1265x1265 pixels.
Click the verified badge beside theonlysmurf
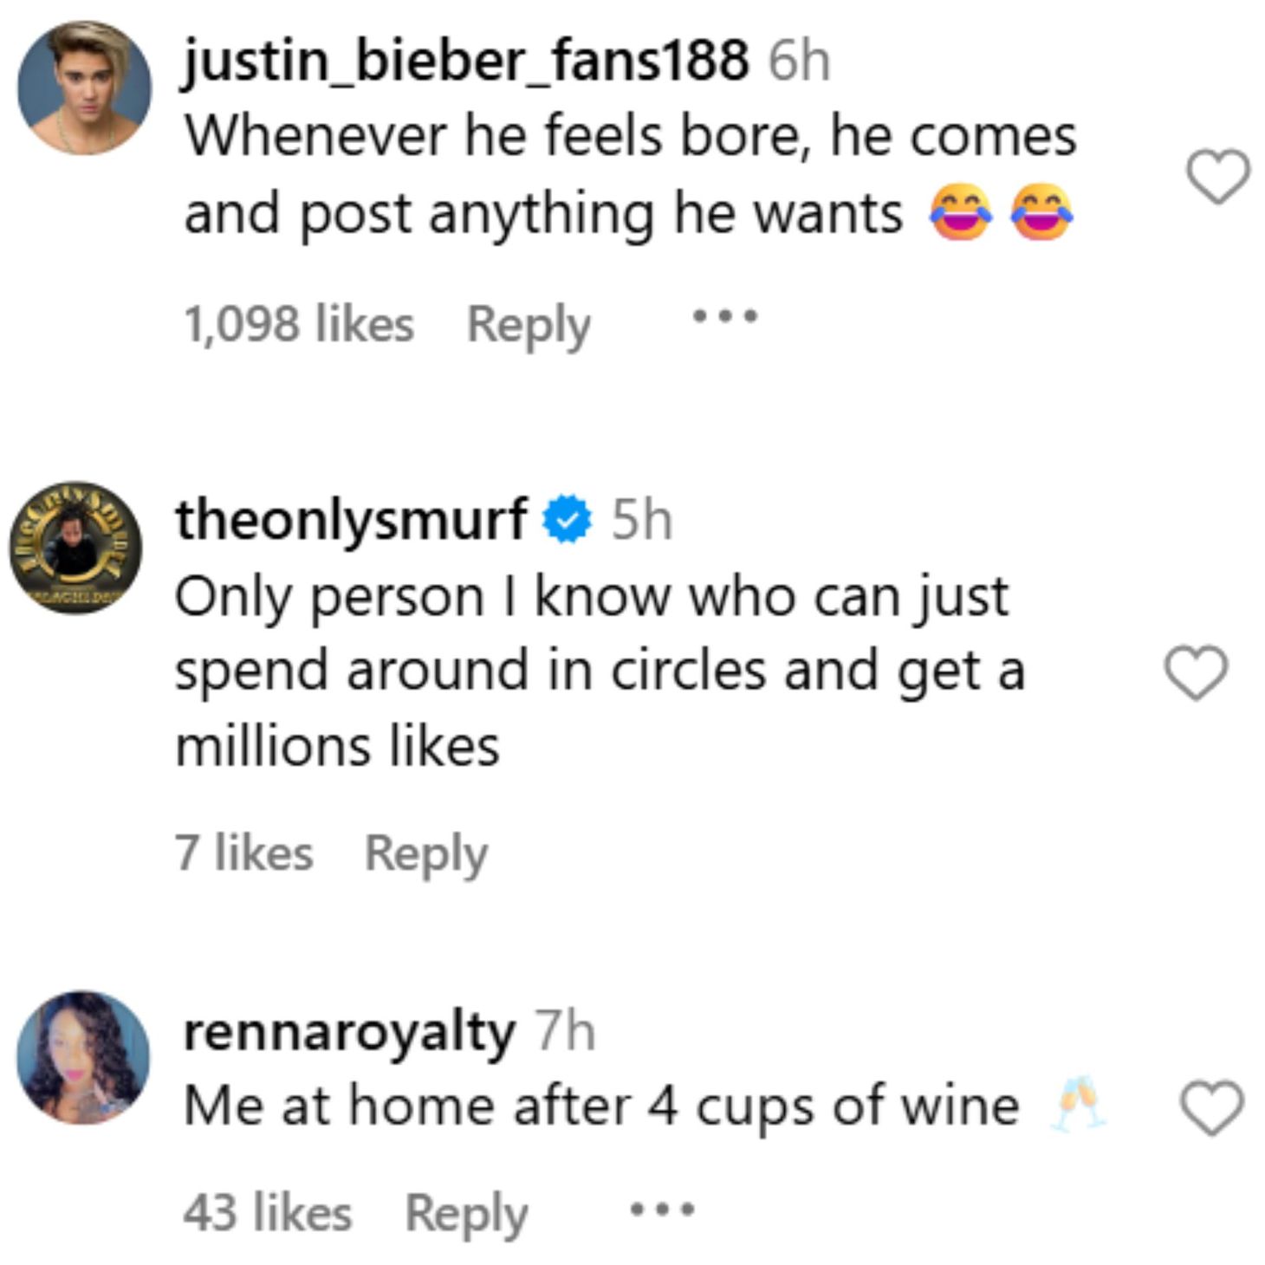(564, 518)
